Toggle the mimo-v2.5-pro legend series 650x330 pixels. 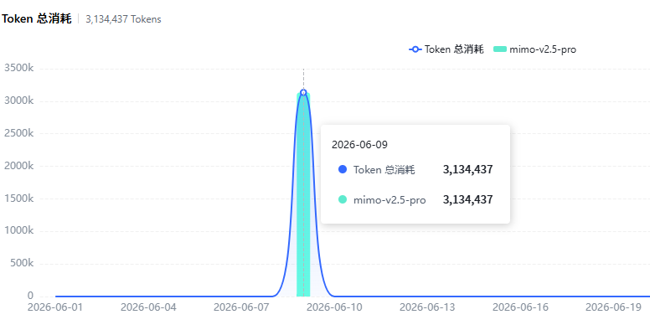(534, 49)
